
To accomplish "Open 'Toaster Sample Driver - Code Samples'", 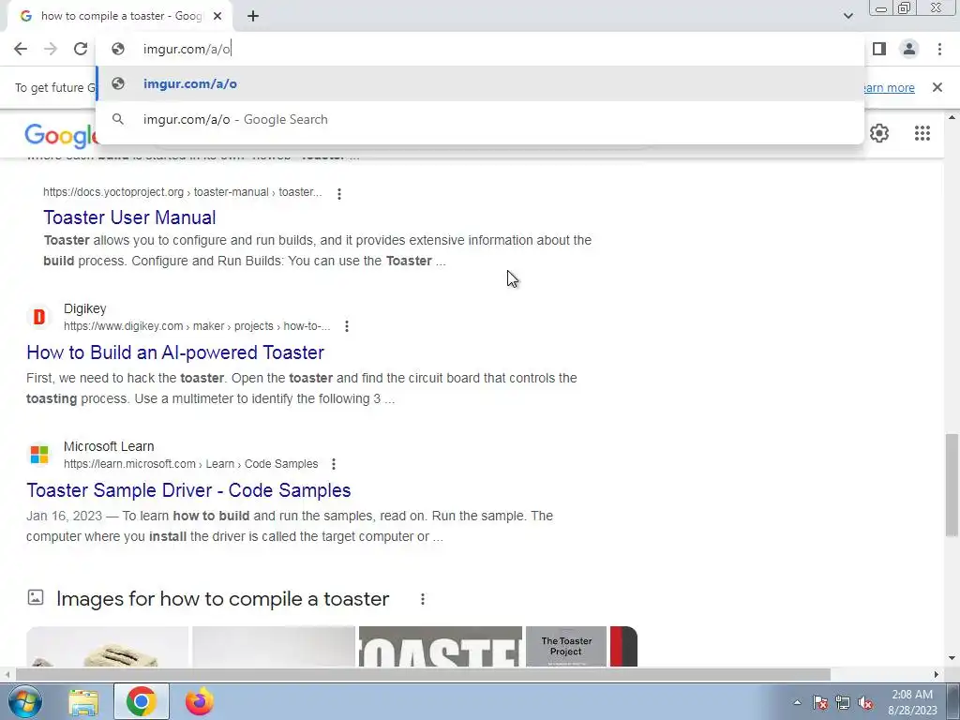I will (x=188, y=490).
